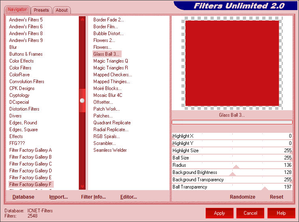Open the filter Editor...
This screenshot has width=299, height=222.
pos(128,197)
